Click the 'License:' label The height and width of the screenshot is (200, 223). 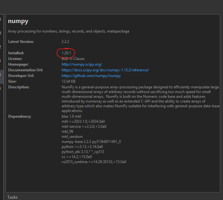pyautogui.click(x=15, y=59)
